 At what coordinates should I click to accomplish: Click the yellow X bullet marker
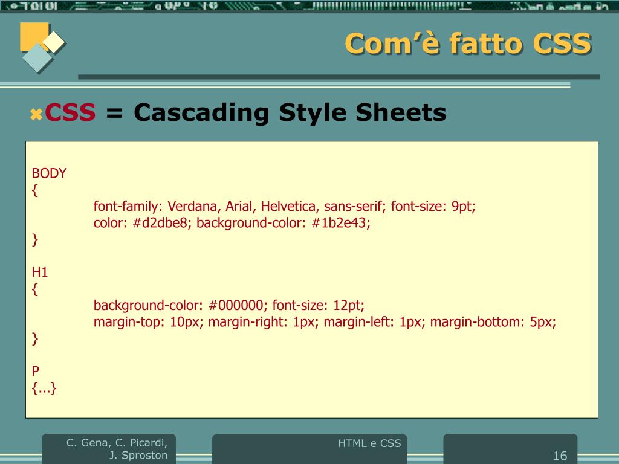36,114
